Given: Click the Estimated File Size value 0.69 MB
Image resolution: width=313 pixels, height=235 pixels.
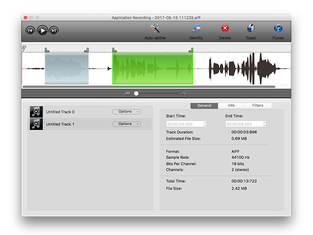Looking at the screenshot, I should [239, 139].
